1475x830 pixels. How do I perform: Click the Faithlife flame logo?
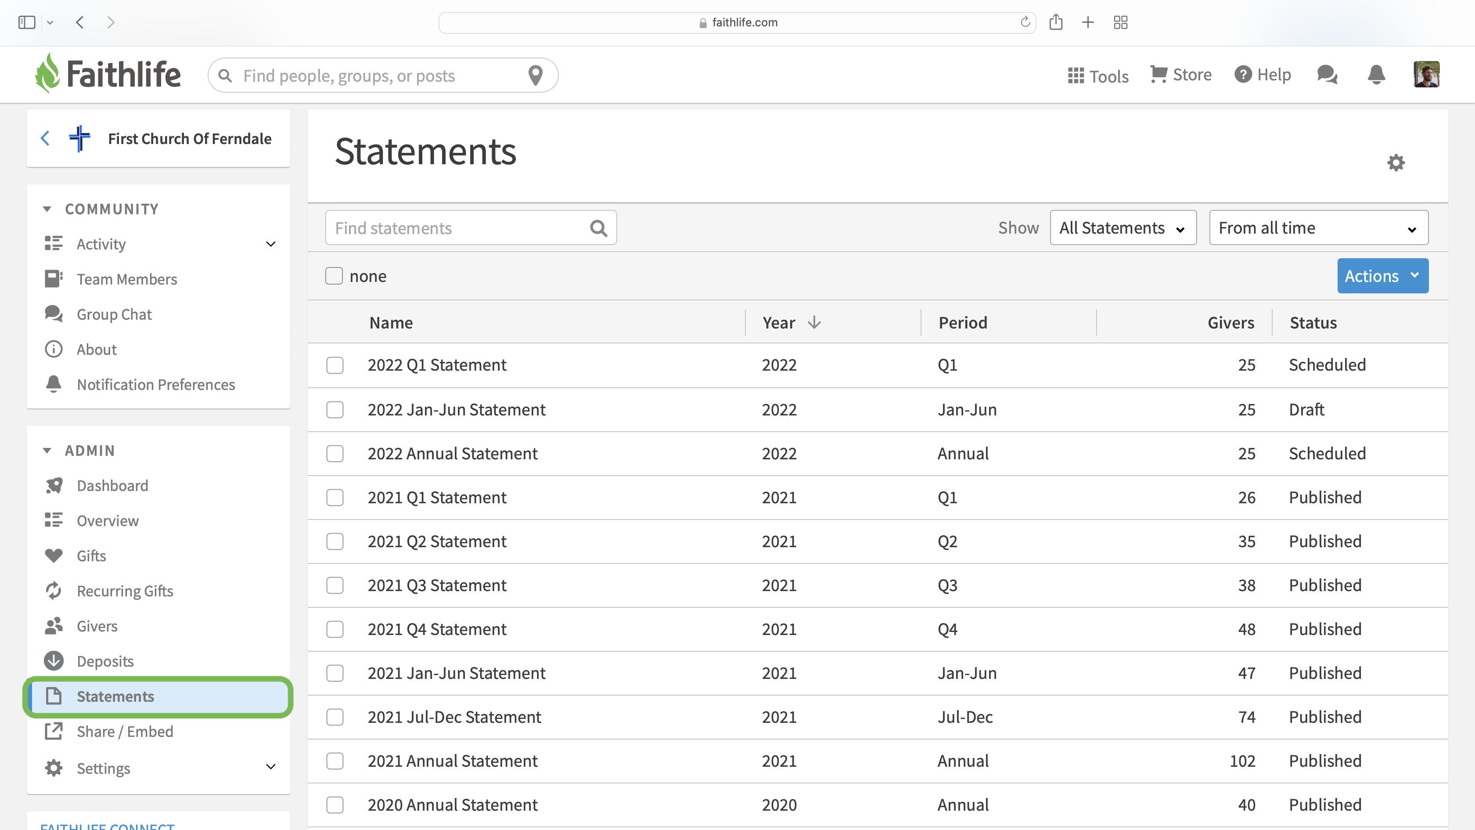click(47, 73)
